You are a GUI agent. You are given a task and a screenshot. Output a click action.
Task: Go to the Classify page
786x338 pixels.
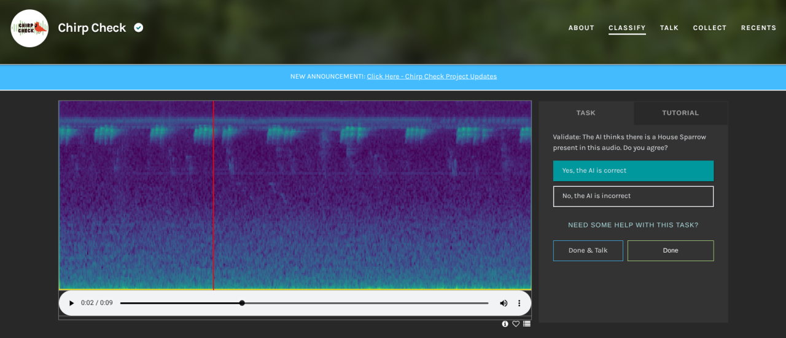627,28
